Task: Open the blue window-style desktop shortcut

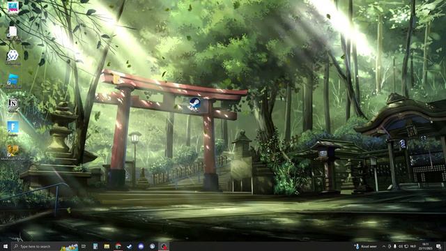Action: (x=13, y=79)
